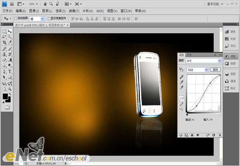The image size is (240, 166).
Task: Open the View Extras dropdown
Action: 21,4
